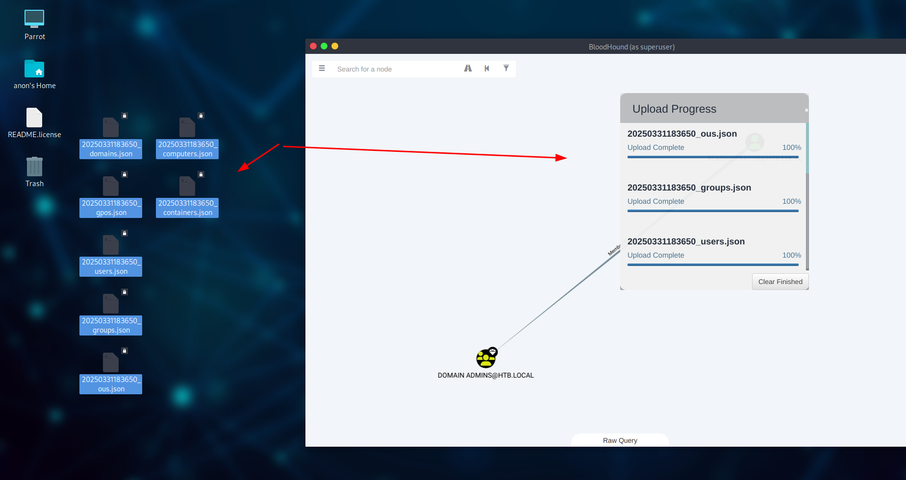Open the edge filter funnel icon

[506, 69]
